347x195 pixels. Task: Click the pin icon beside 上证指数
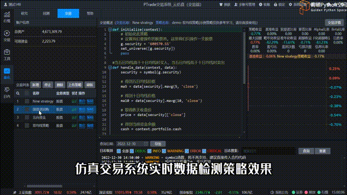15,193
